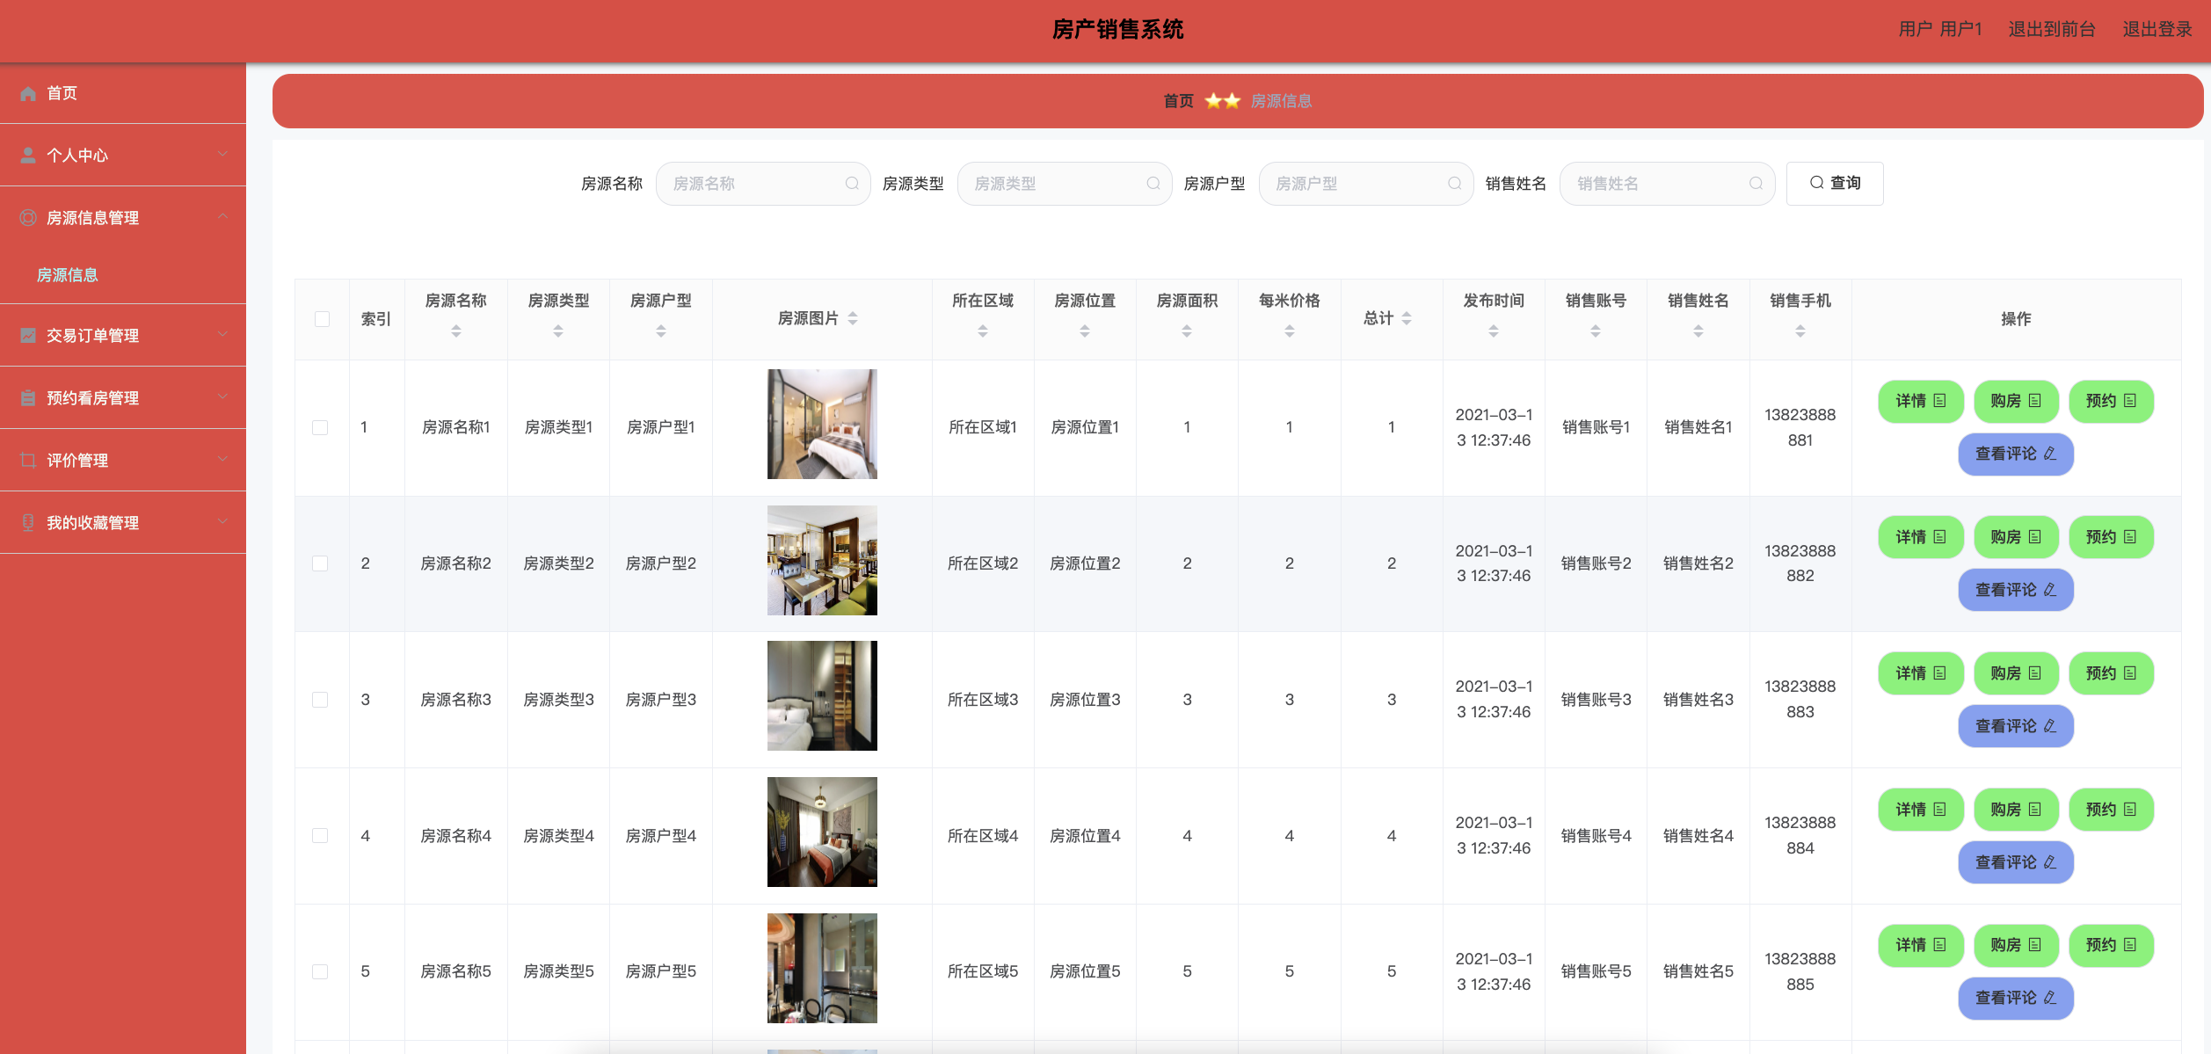This screenshot has height=1054, width=2211.
Task: Open 详情 for 房源名称1
Action: coord(1921,402)
